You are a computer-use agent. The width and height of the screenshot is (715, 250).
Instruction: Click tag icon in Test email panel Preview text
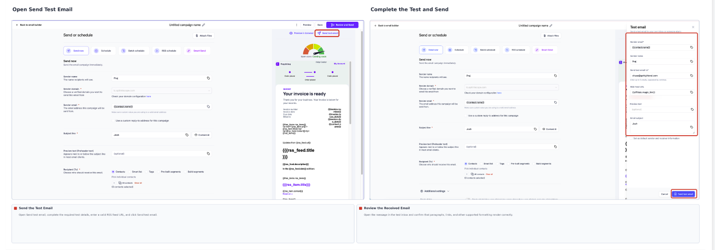[692, 109]
